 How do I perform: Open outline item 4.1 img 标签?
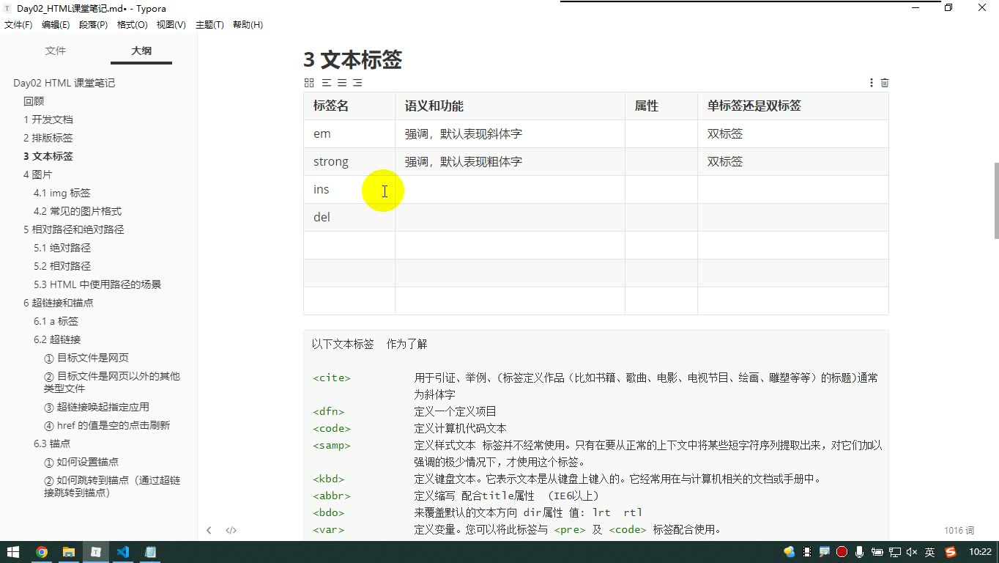62,193
